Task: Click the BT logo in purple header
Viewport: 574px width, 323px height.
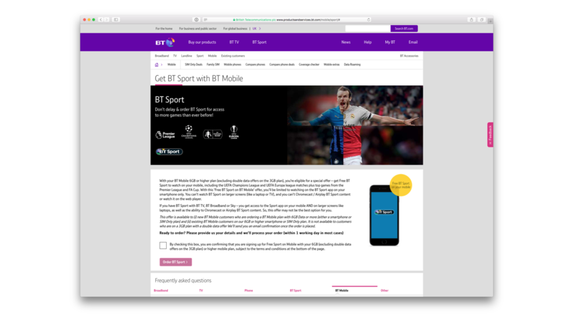Action: [x=165, y=43]
